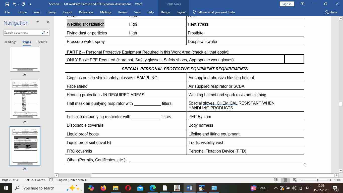Click the Share button
Image resolution: width=343 pixels, height=193 pixels.
pyautogui.click(x=331, y=12)
